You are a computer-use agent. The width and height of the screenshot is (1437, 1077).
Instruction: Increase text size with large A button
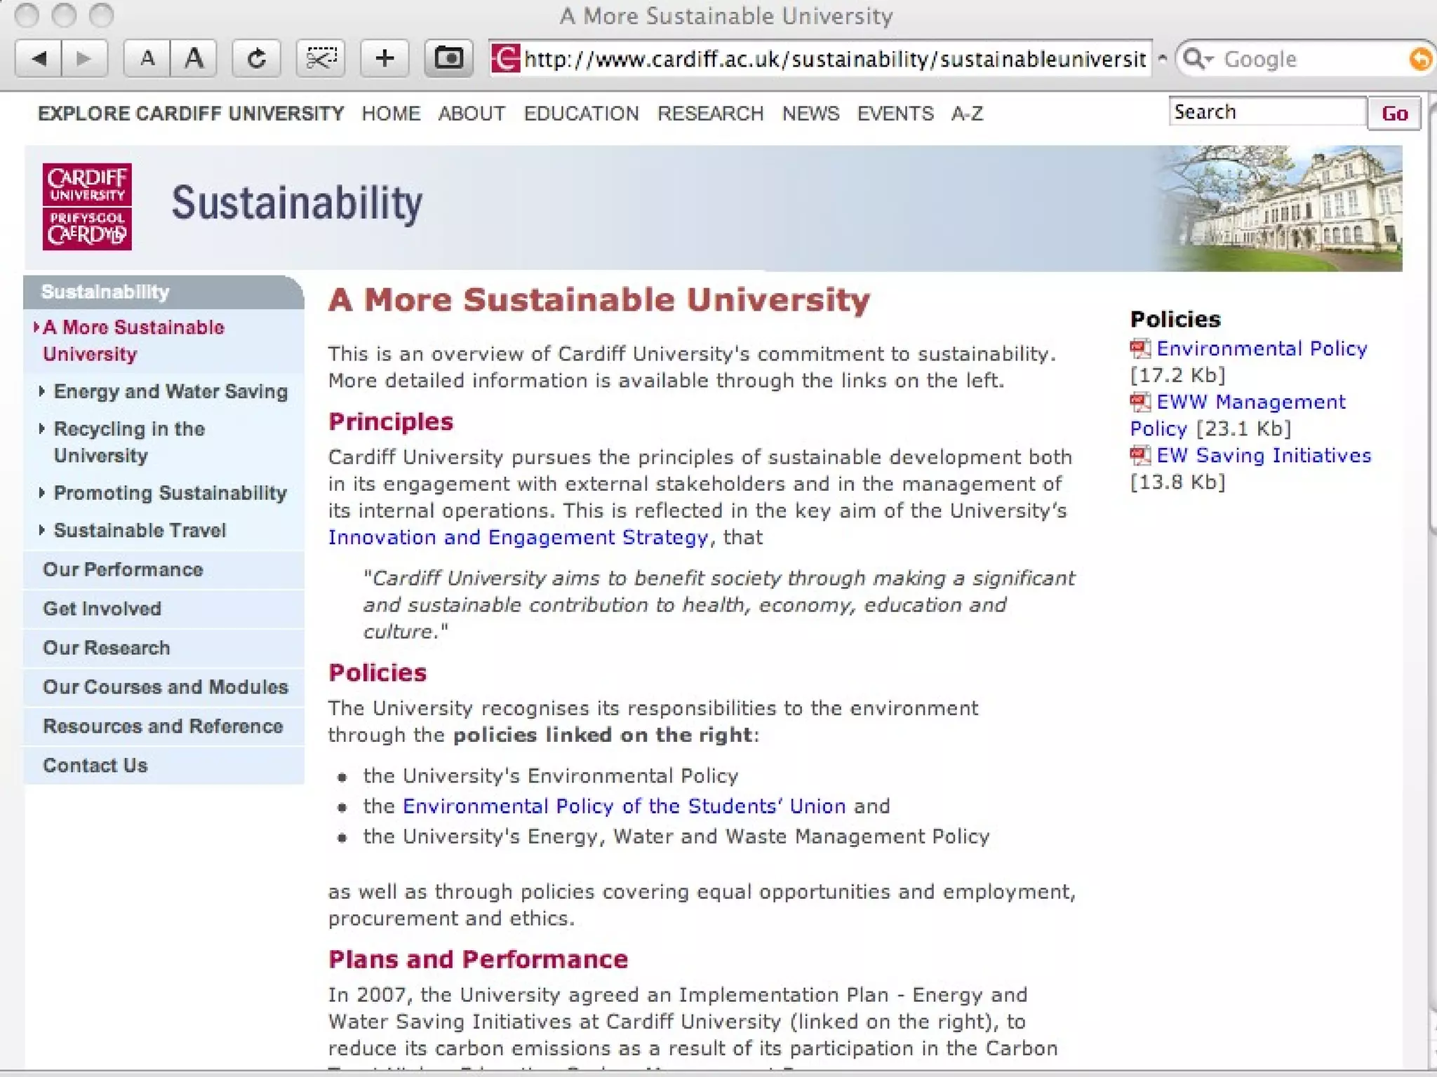click(194, 58)
